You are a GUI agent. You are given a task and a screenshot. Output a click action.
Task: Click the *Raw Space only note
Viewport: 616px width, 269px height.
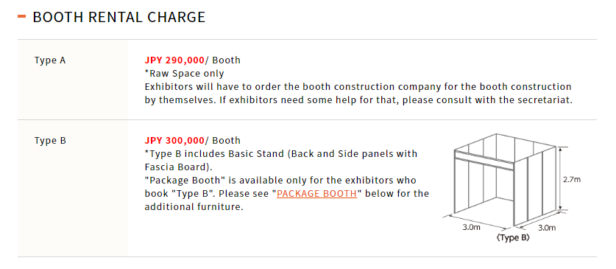[184, 74]
